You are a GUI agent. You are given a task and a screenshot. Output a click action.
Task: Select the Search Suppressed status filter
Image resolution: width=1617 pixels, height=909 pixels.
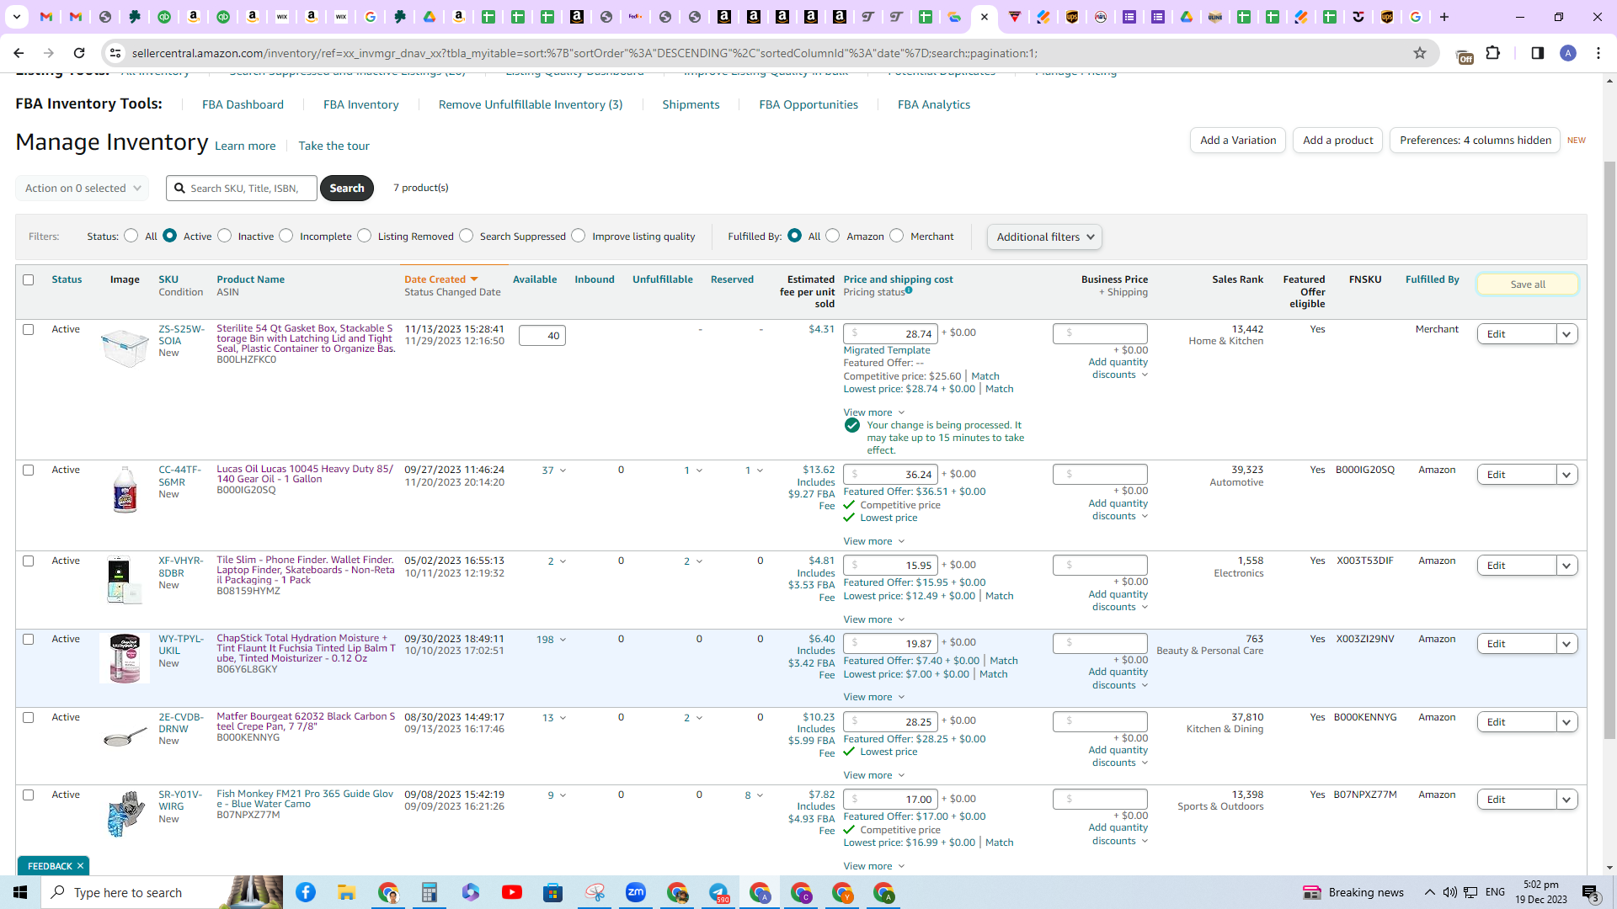pyautogui.click(x=467, y=236)
